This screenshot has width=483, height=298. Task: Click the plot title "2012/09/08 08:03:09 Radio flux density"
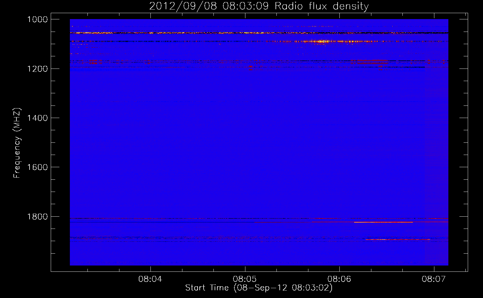(x=259, y=6)
